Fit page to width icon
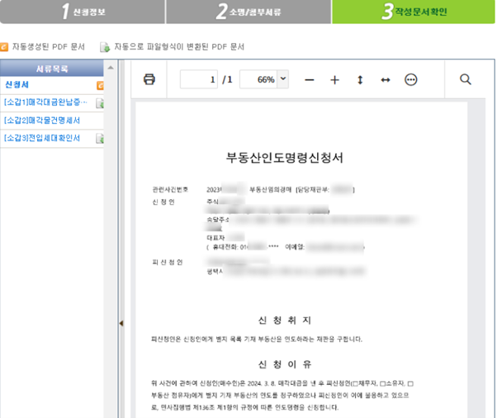This screenshot has height=418, width=497. [385, 80]
